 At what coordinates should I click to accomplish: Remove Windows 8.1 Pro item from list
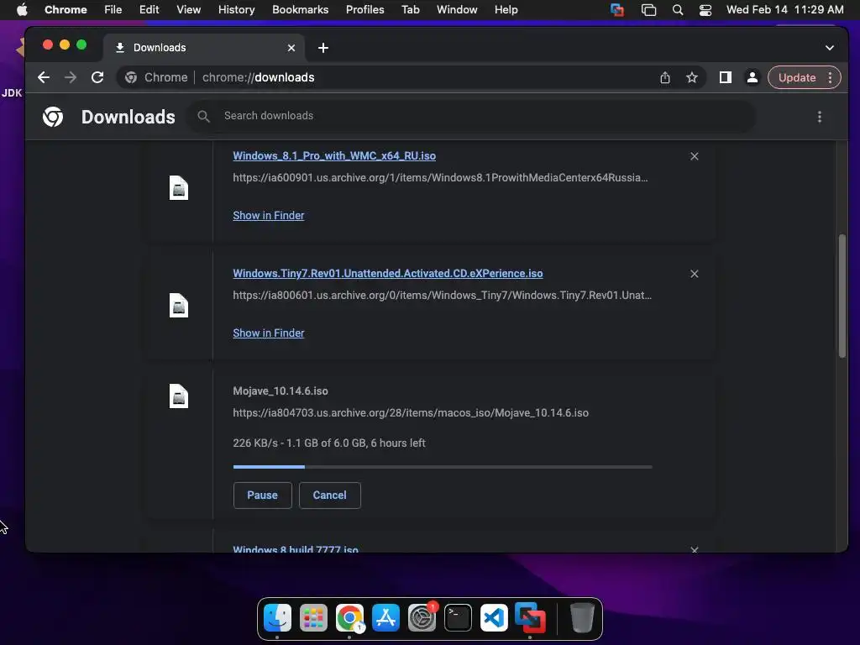click(x=695, y=156)
